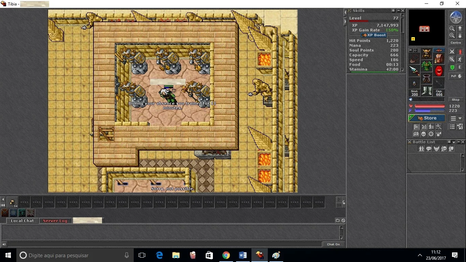Viewport: 466px width, 262px height.
Task: Click the logout exit icon
Action: pyautogui.click(x=460, y=127)
